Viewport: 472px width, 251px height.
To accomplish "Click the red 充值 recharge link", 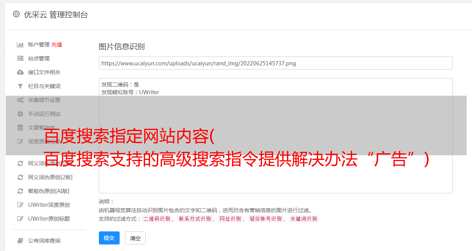I will [57, 45].
